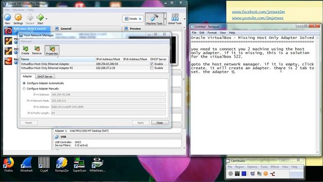Toggle DHCP Enable checkbox for first adapter

click(x=152, y=64)
